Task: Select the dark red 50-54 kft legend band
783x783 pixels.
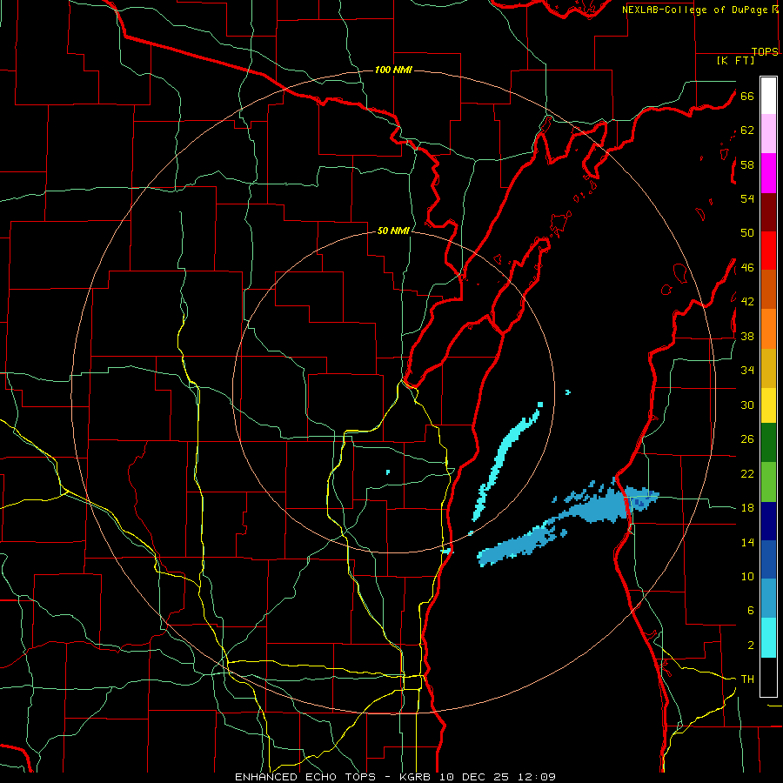Action: [x=768, y=212]
